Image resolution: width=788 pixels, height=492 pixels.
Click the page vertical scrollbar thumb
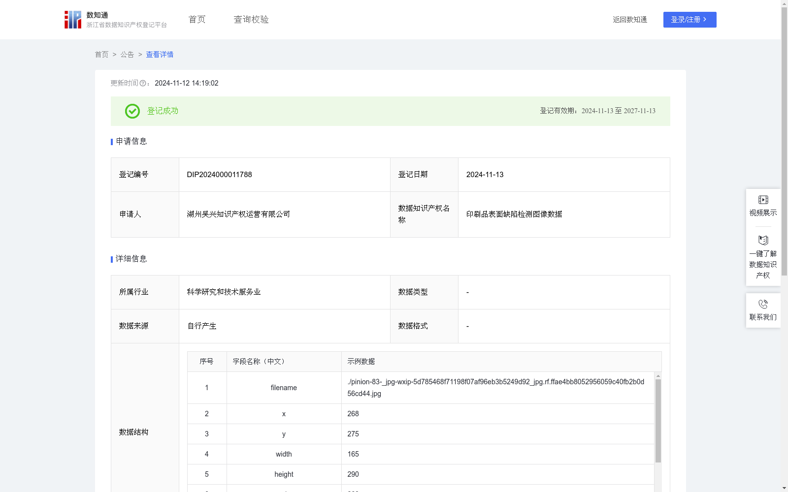(x=784, y=141)
